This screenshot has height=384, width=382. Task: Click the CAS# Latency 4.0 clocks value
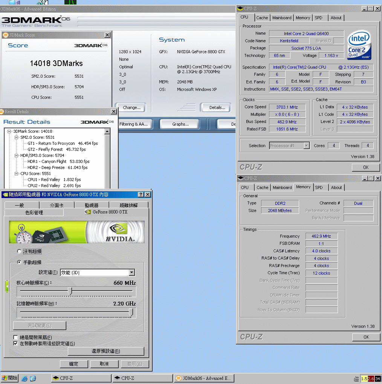(321, 251)
